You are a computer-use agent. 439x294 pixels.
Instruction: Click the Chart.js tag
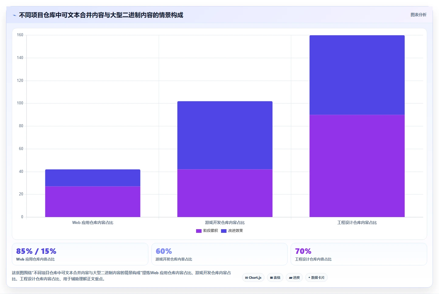coord(253,278)
